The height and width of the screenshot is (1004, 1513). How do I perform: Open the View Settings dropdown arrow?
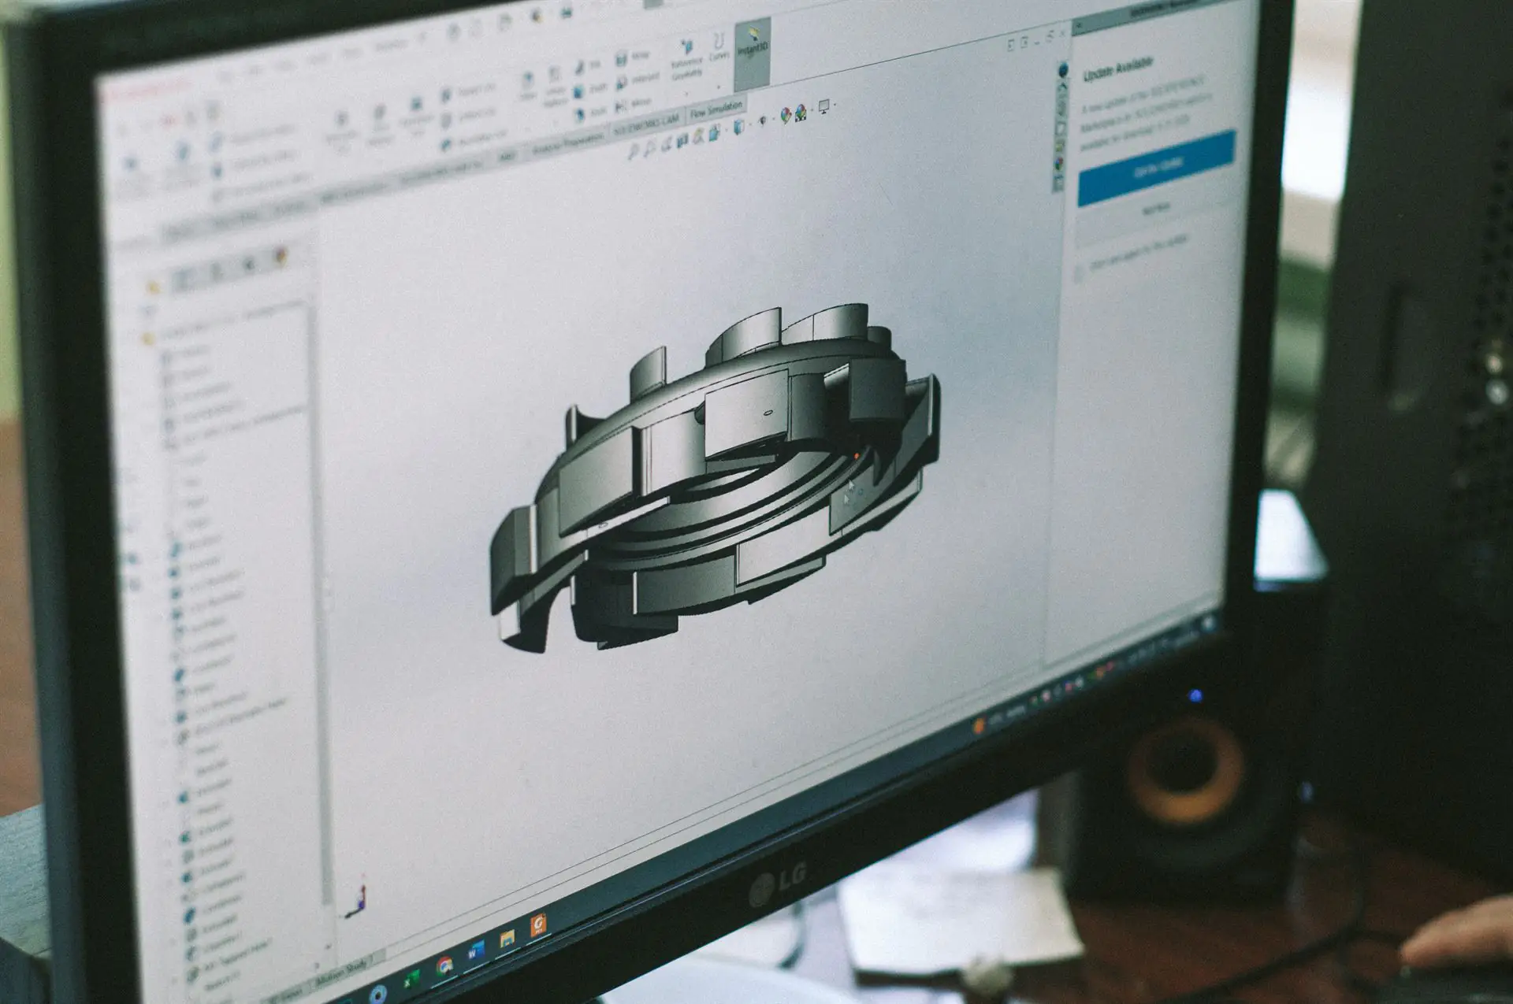coord(835,104)
